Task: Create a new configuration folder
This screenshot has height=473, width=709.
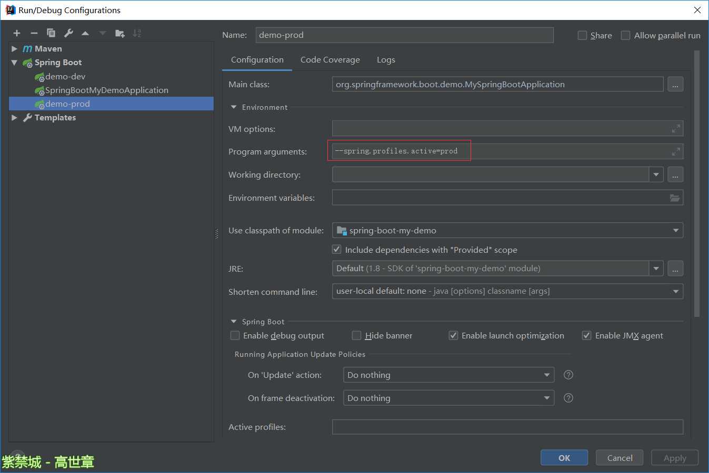Action: tap(120, 33)
